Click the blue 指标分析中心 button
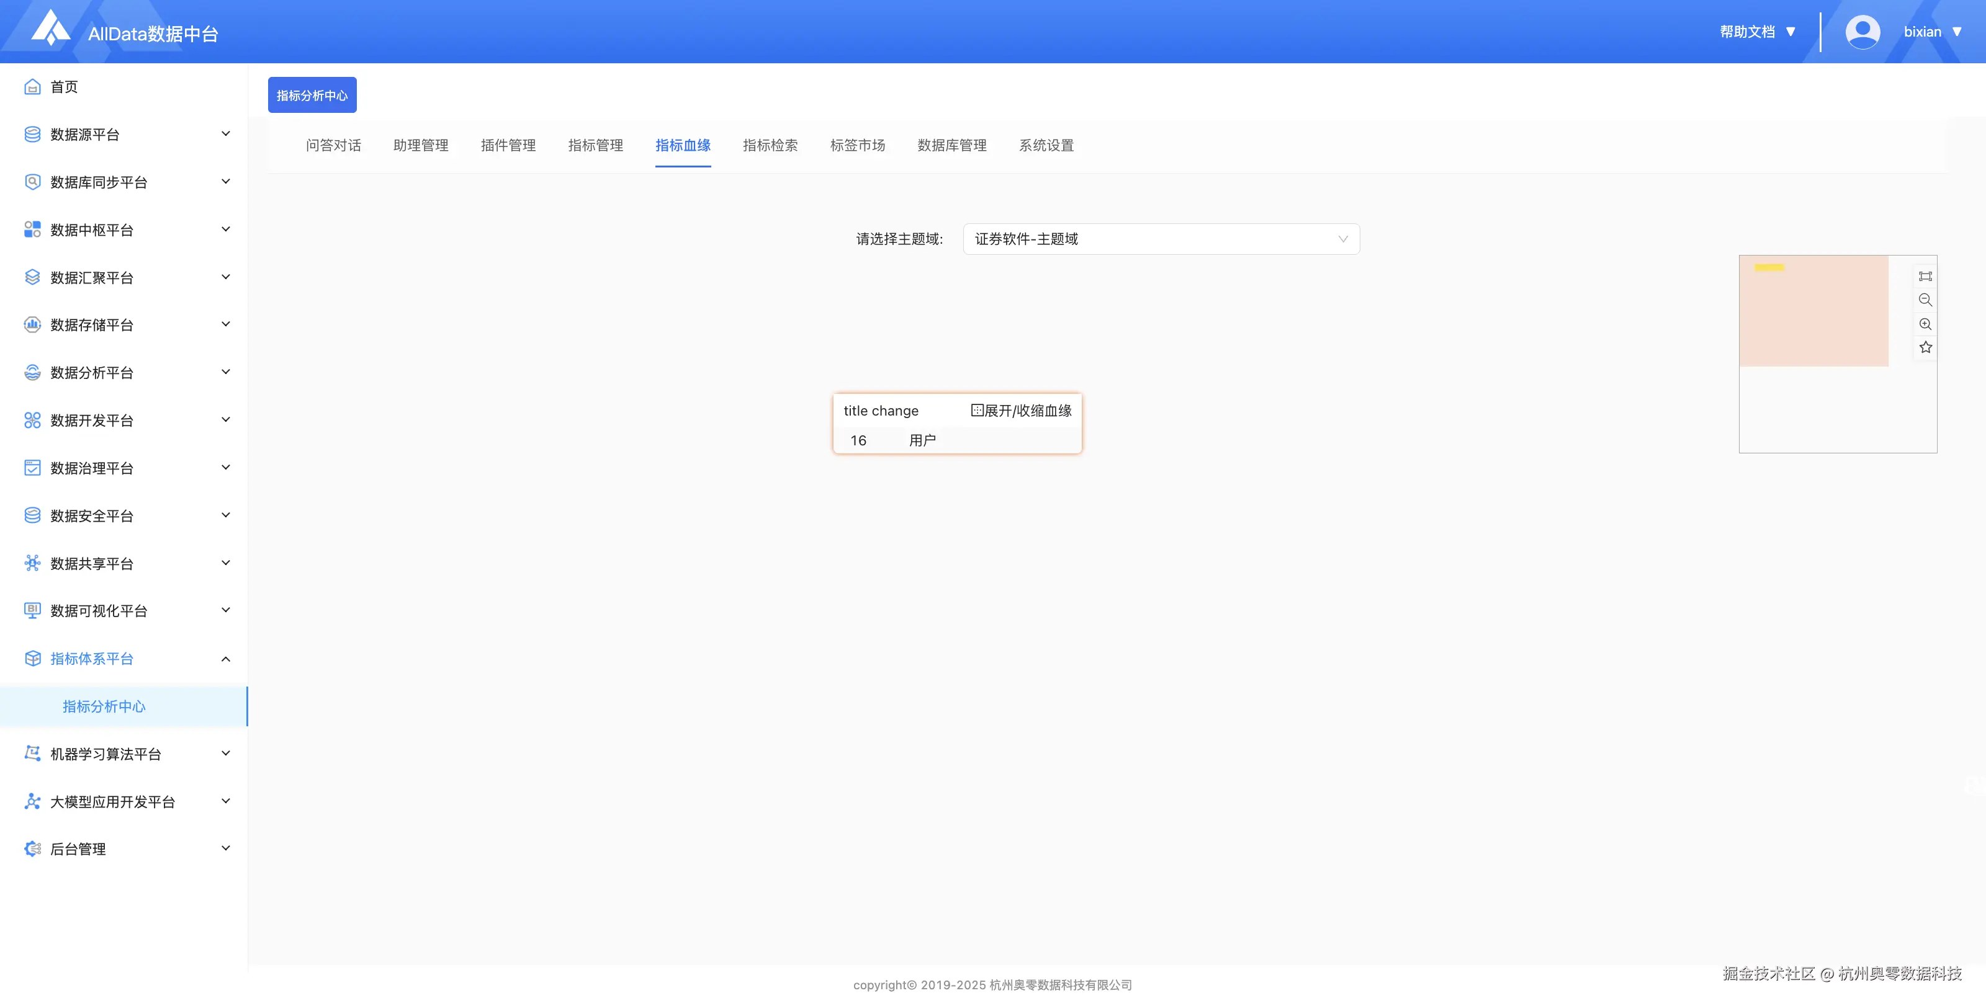The width and height of the screenshot is (1986, 1006). pyautogui.click(x=312, y=95)
